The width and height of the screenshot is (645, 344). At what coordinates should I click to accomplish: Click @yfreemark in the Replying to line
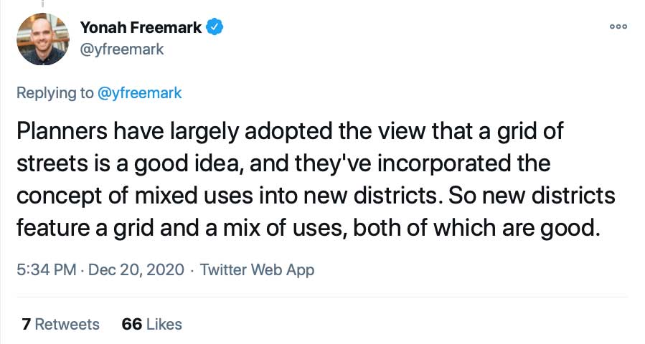click(x=139, y=93)
